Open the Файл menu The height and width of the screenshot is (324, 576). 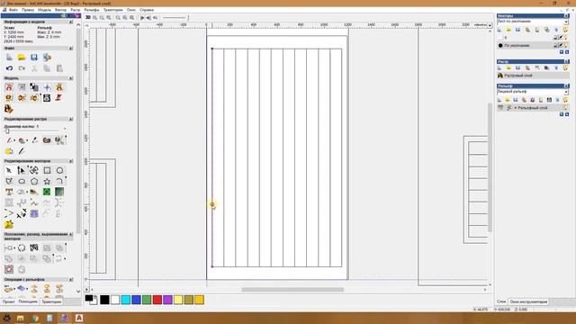click(x=13, y=10)
